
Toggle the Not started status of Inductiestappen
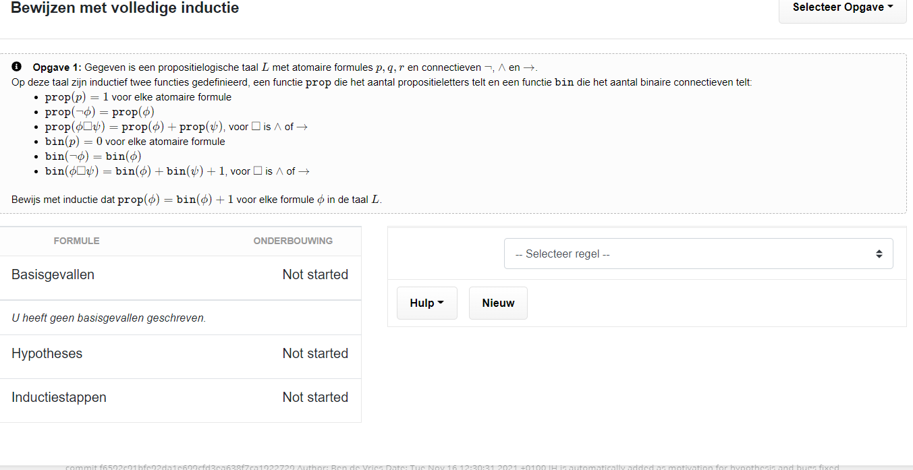pos(315,397)
